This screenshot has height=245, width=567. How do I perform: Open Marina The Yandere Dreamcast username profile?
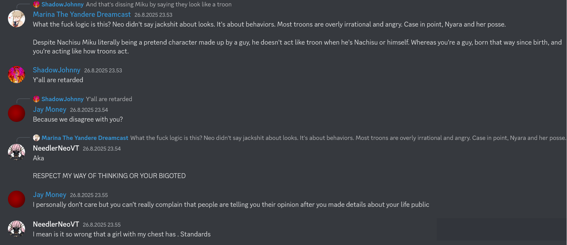(82, 14)
